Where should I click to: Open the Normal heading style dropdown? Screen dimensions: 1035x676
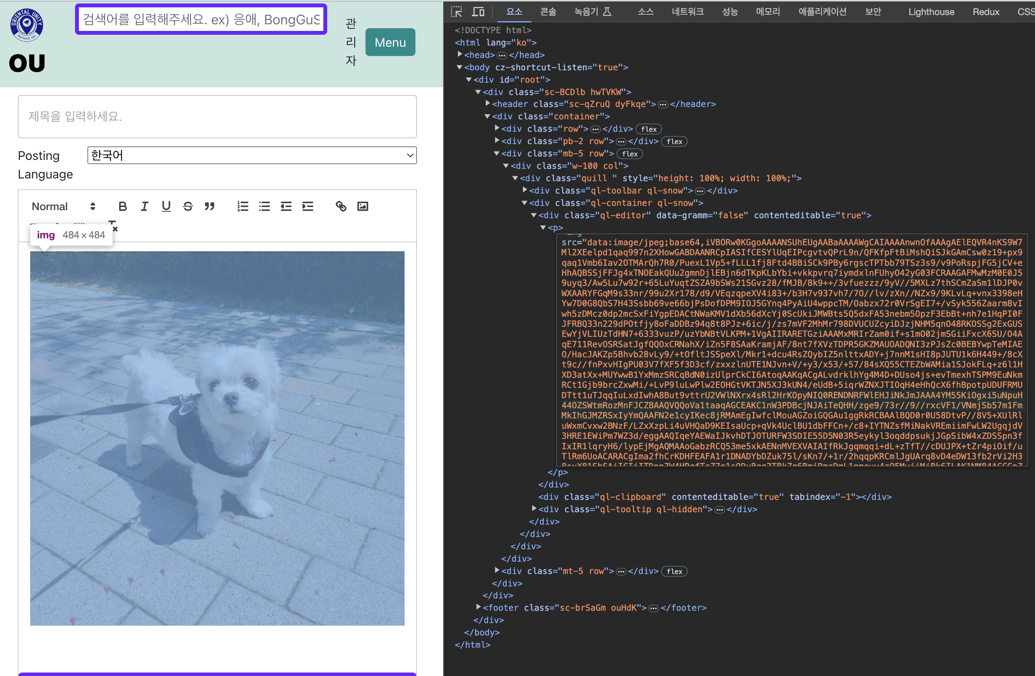click(63, 206)
